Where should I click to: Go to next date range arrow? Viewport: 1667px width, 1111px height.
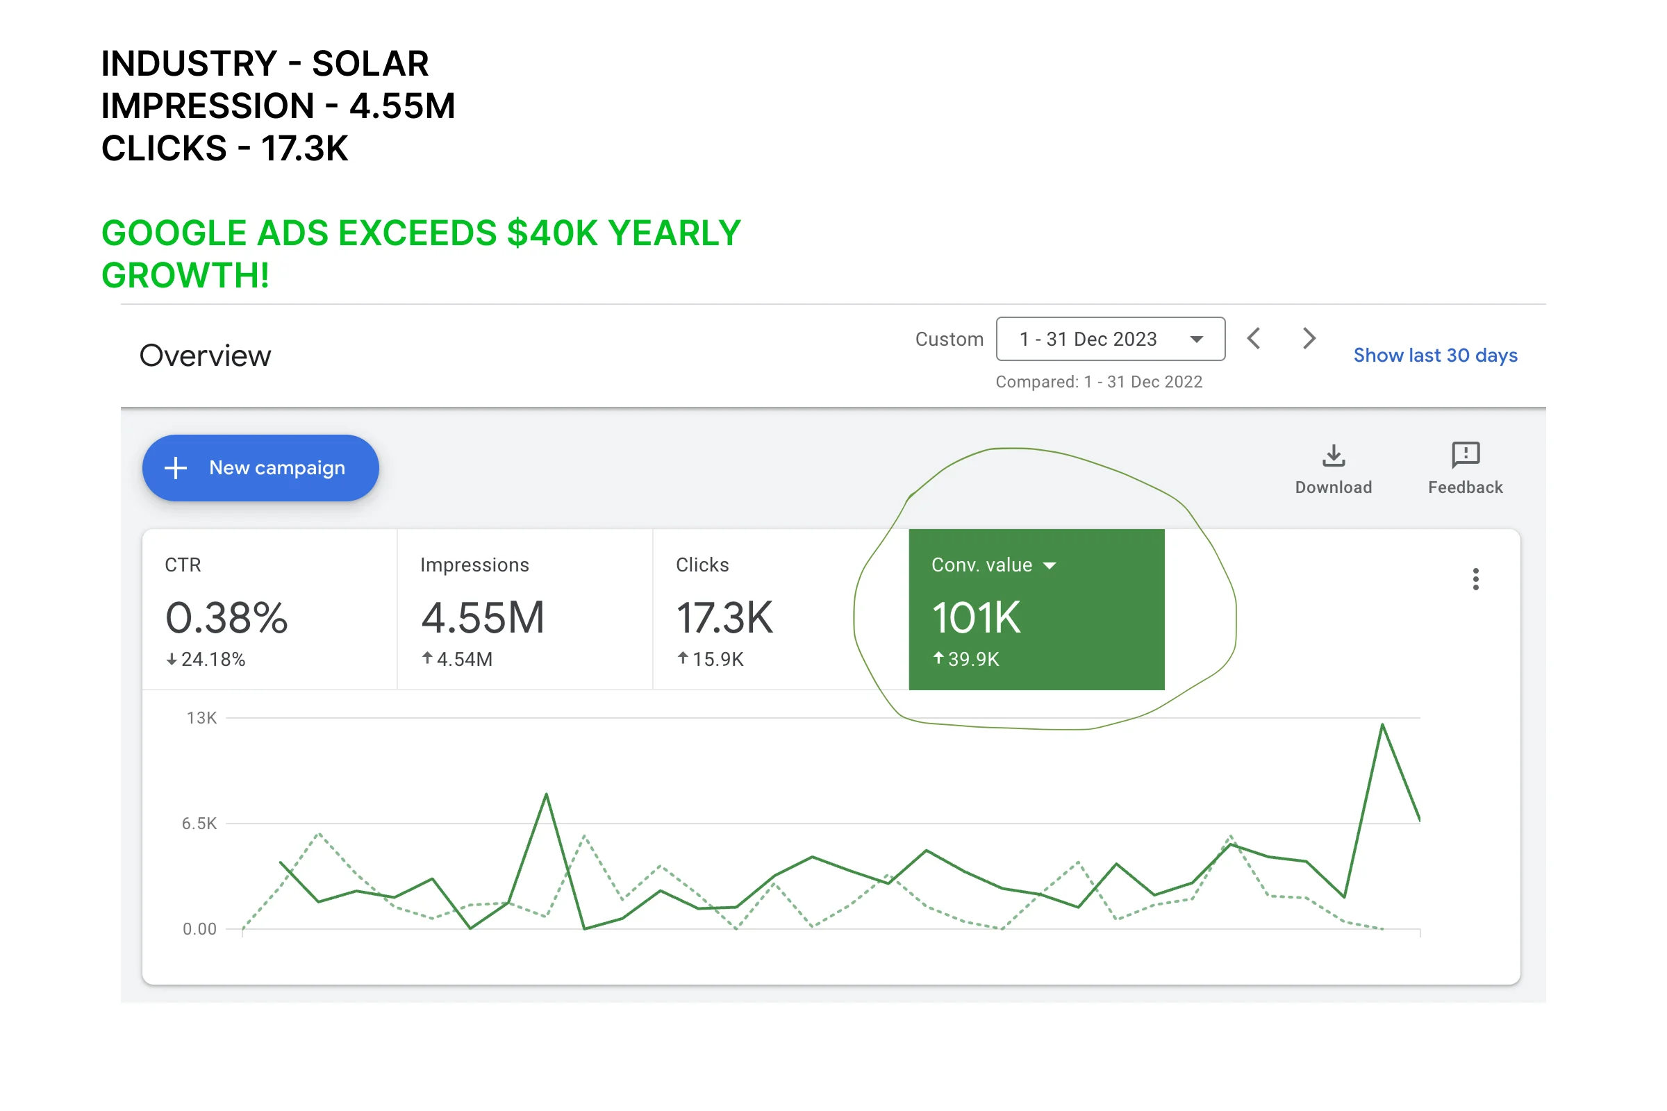click(1309, 339)
